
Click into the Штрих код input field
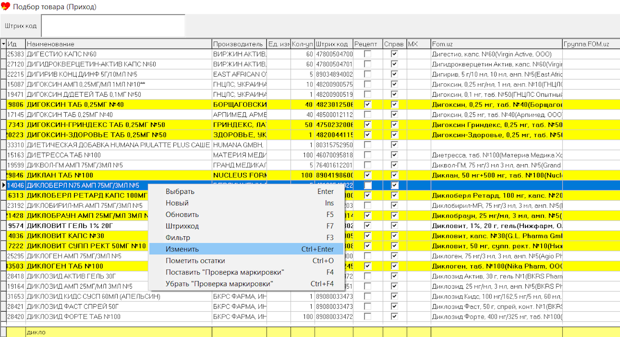[x=113, y=26]
